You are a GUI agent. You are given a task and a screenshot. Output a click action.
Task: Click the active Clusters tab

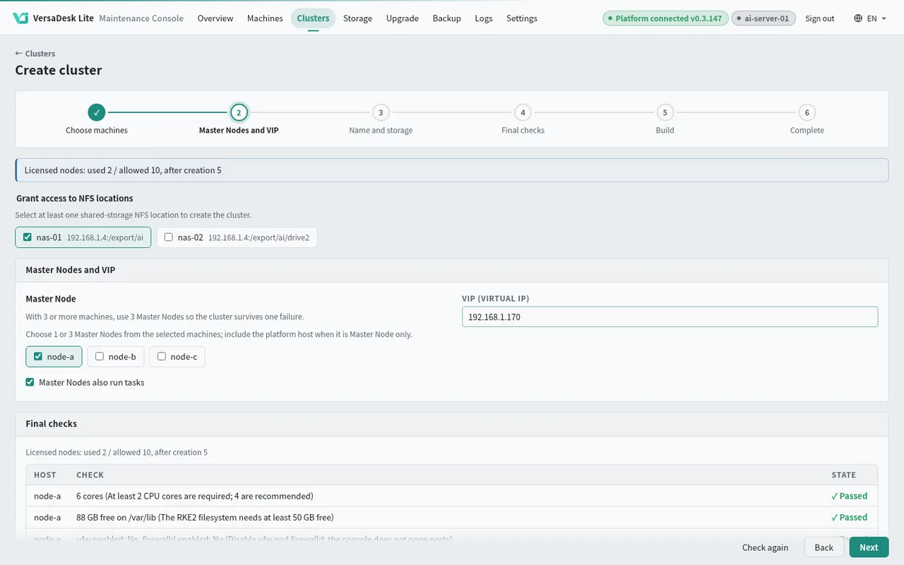(313, 18)
